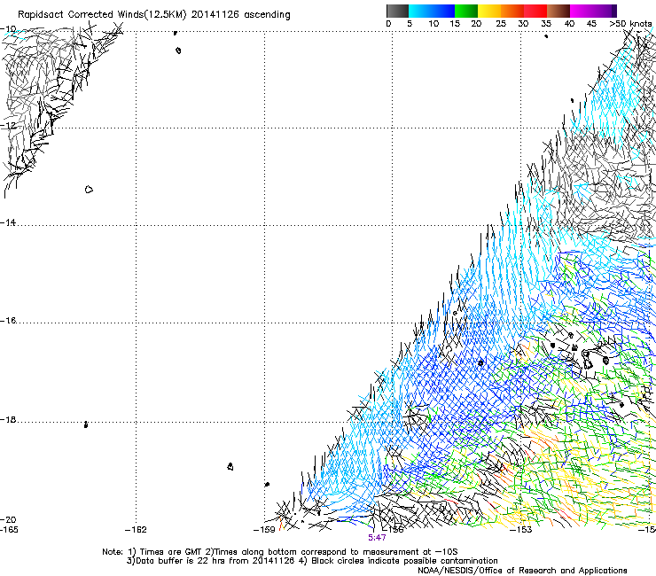656x576 pixels.
Task: Click the title 'Rapidscat Corrected Winds(12.5KM)'
Action: coord(102,15)
